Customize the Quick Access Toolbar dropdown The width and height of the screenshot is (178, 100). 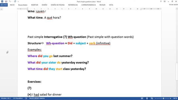[18, 2]
